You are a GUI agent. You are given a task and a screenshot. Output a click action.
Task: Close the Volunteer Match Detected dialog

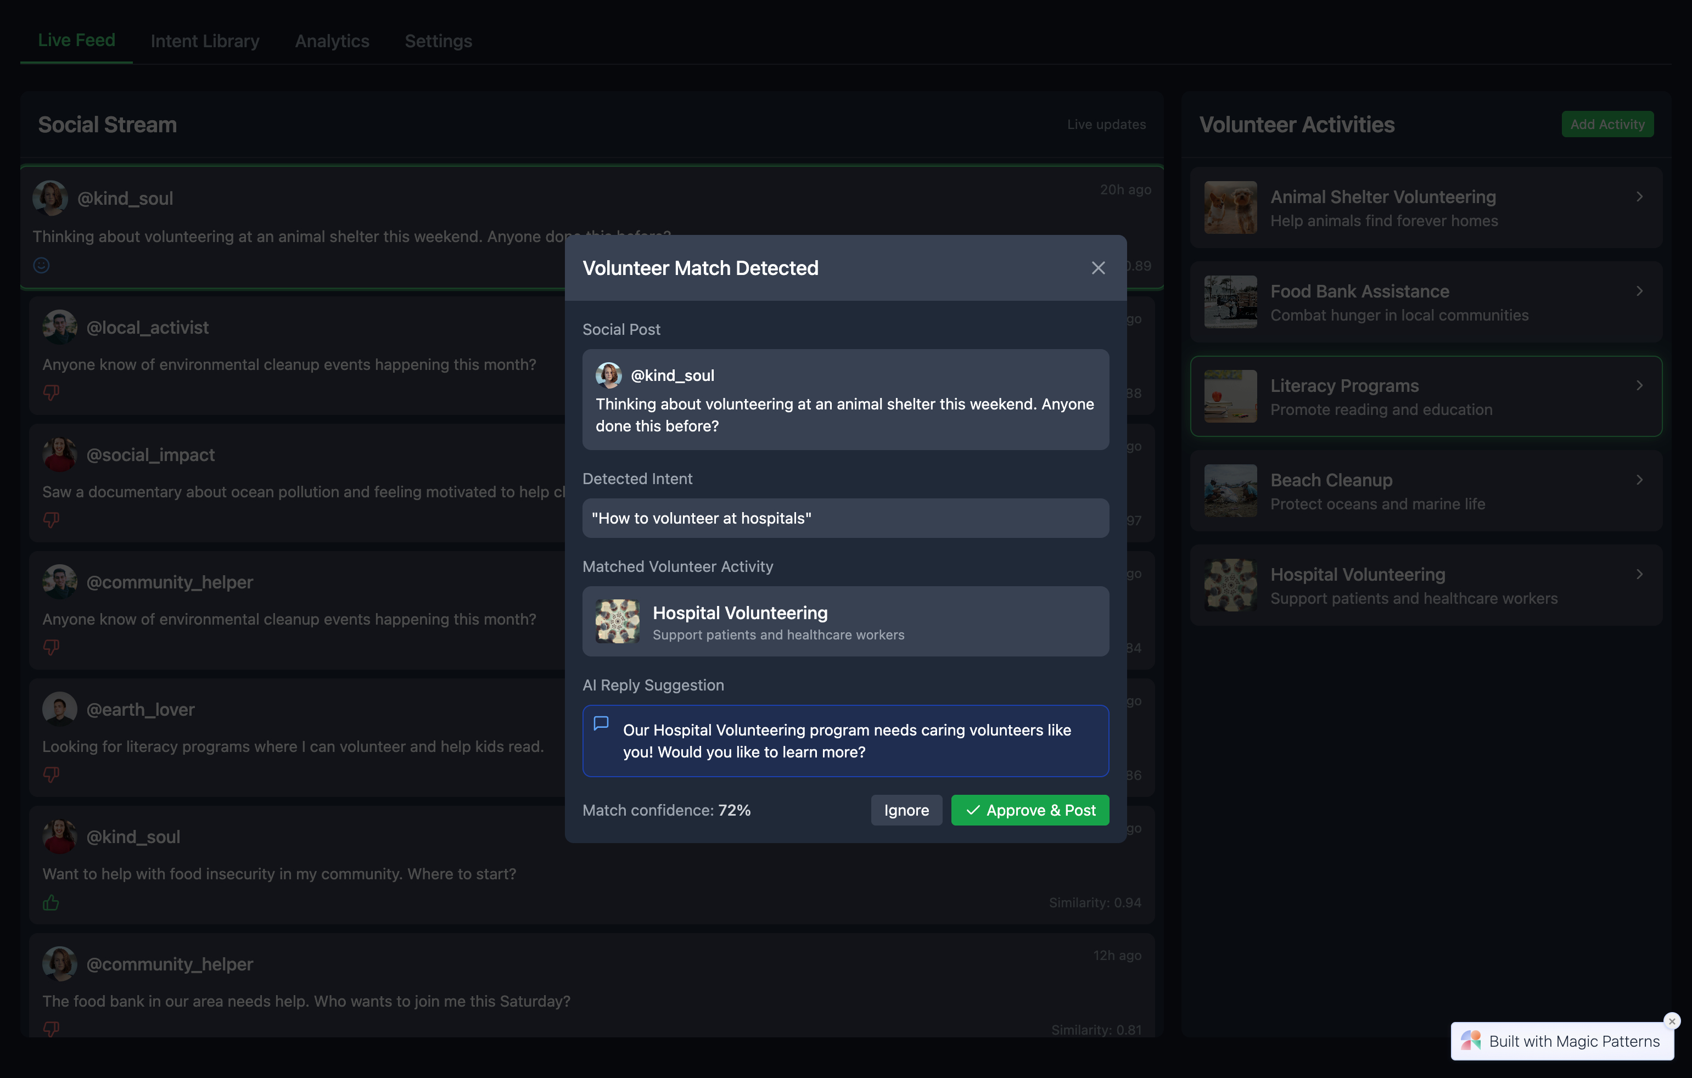tap(1097, 268)
